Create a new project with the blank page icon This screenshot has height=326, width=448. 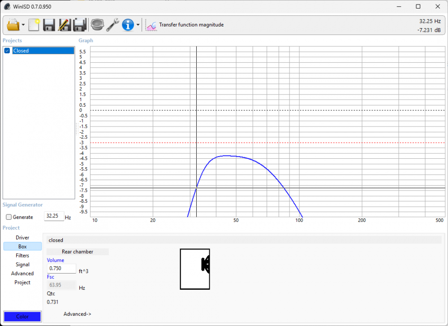(34, 25)
